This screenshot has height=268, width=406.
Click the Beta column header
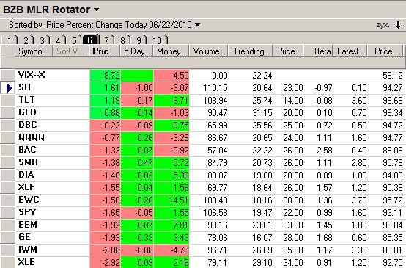tap(319, 51)
